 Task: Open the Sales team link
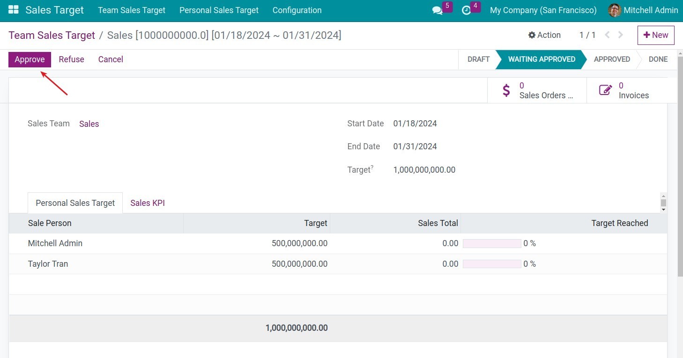click(x=89, y=124)
